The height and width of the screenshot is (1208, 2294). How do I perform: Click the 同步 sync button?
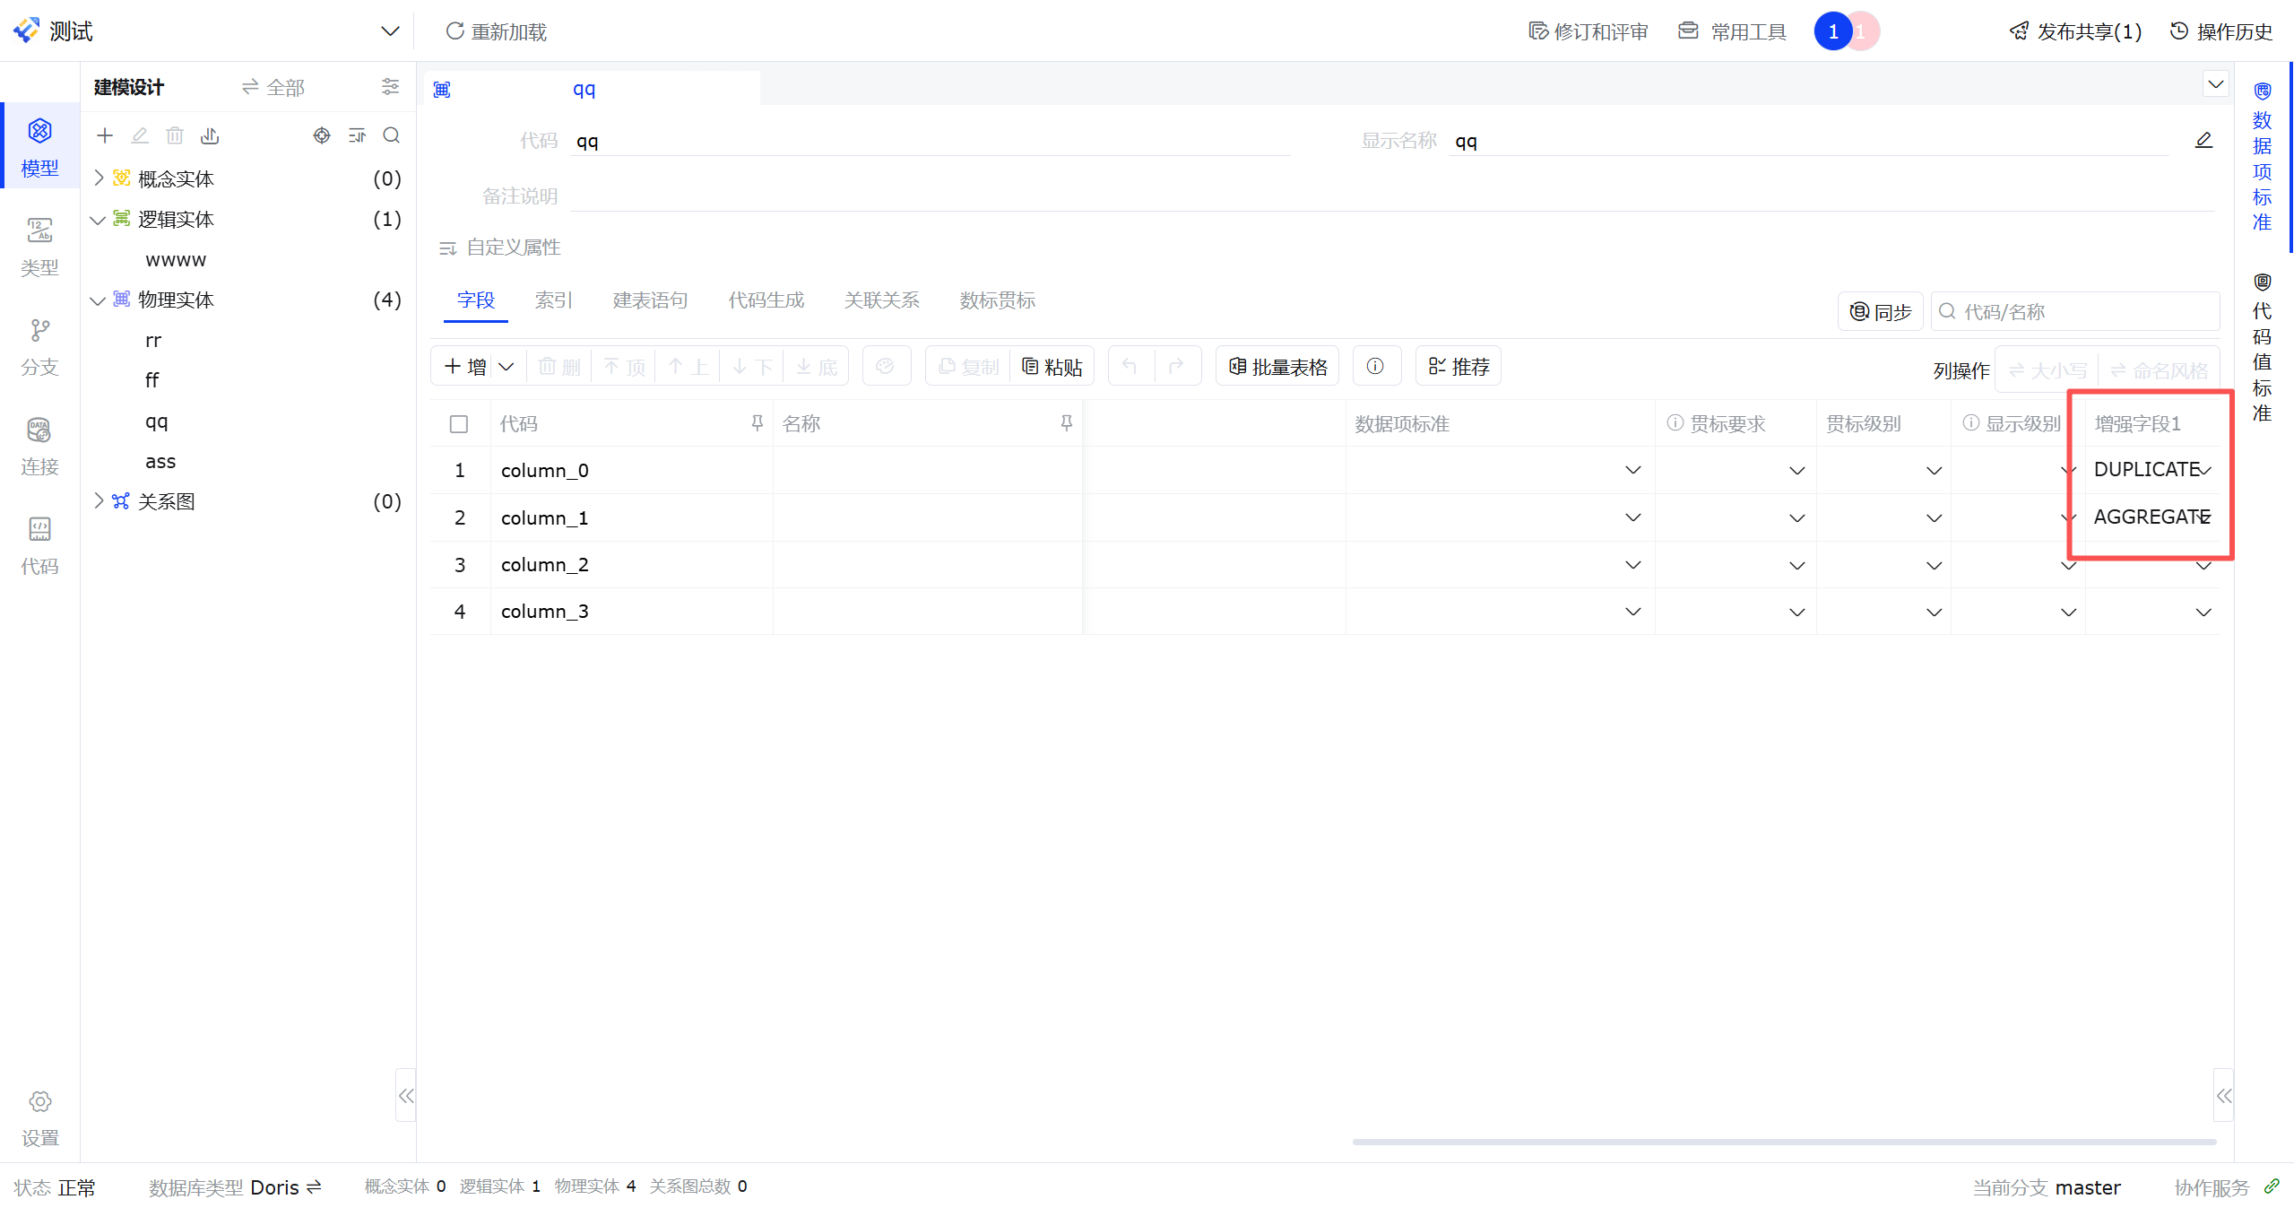[1880, 312]
